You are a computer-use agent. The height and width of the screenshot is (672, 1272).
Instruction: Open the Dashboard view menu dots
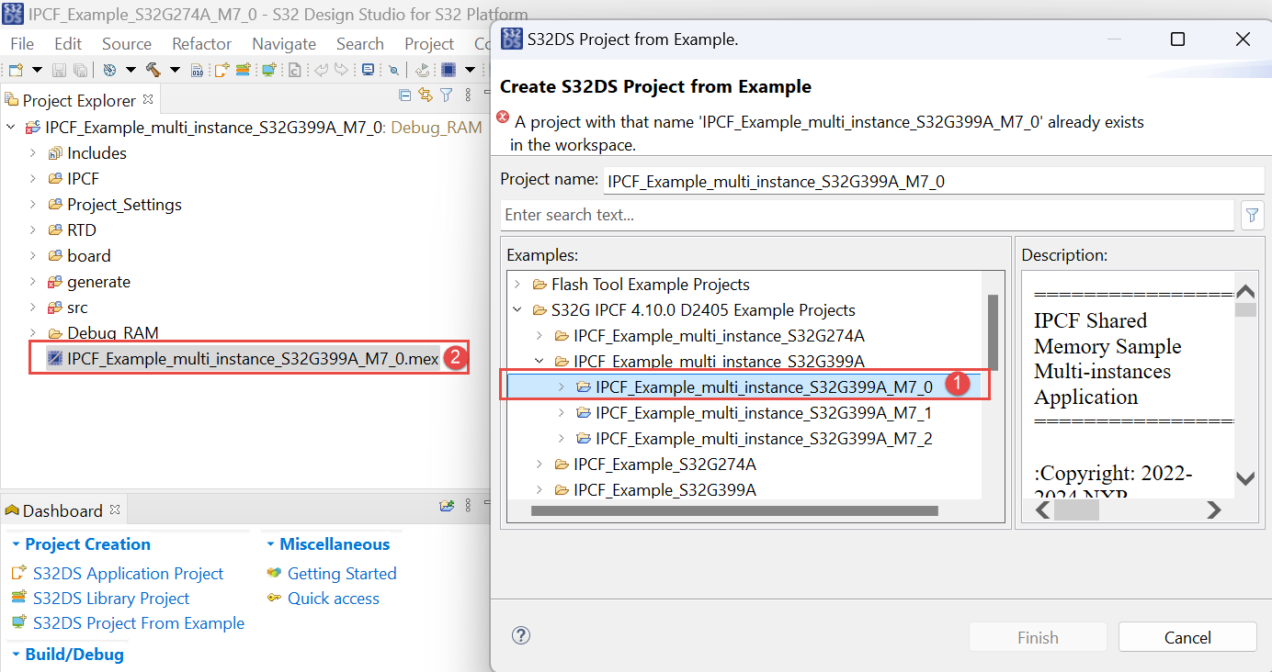[469, 505]
